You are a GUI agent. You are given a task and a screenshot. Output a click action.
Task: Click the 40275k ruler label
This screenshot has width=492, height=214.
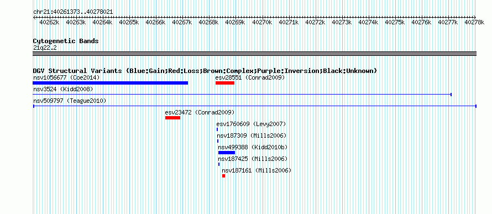394,22
